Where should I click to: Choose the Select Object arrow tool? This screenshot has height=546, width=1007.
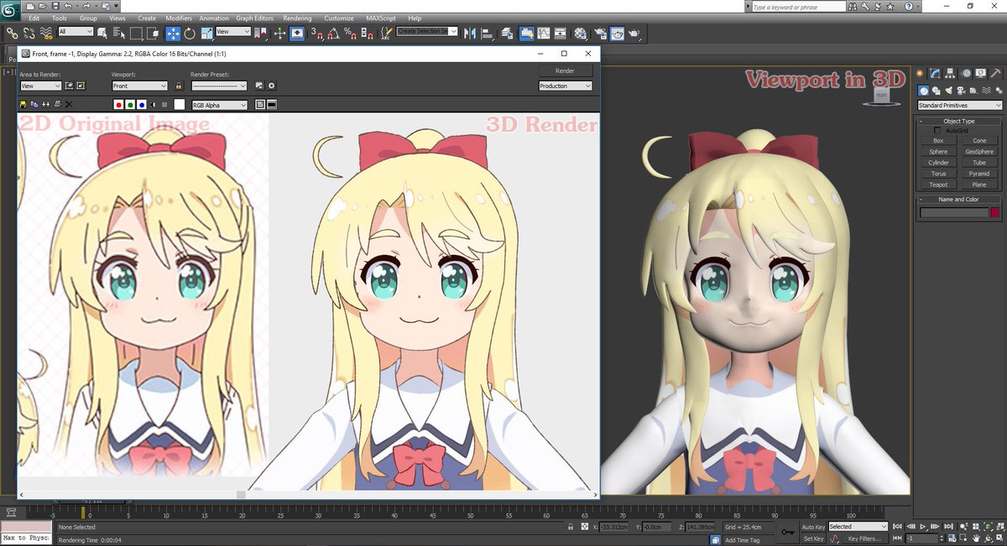pos(102,33)
